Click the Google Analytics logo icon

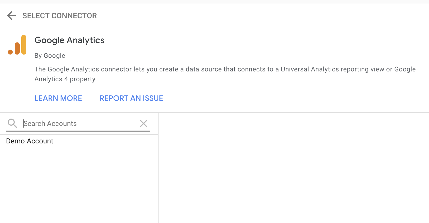[x=17, y=45]
